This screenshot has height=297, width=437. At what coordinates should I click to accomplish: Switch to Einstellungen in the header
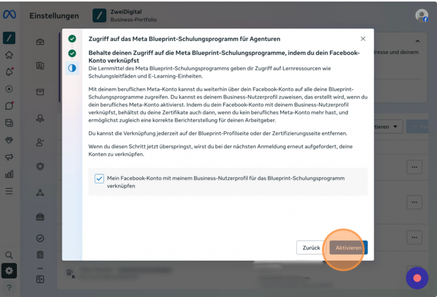(x=54, y=16)
